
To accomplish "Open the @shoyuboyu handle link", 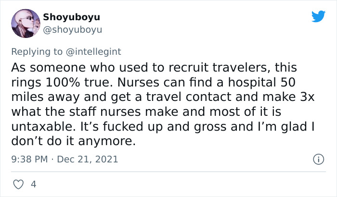I will tap(73, 30).
